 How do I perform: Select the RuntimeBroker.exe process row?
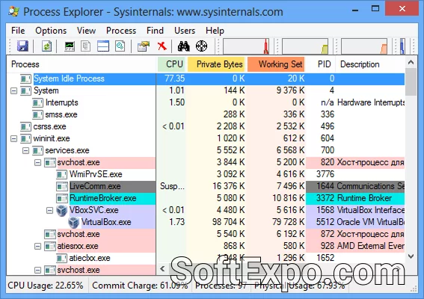206,198
